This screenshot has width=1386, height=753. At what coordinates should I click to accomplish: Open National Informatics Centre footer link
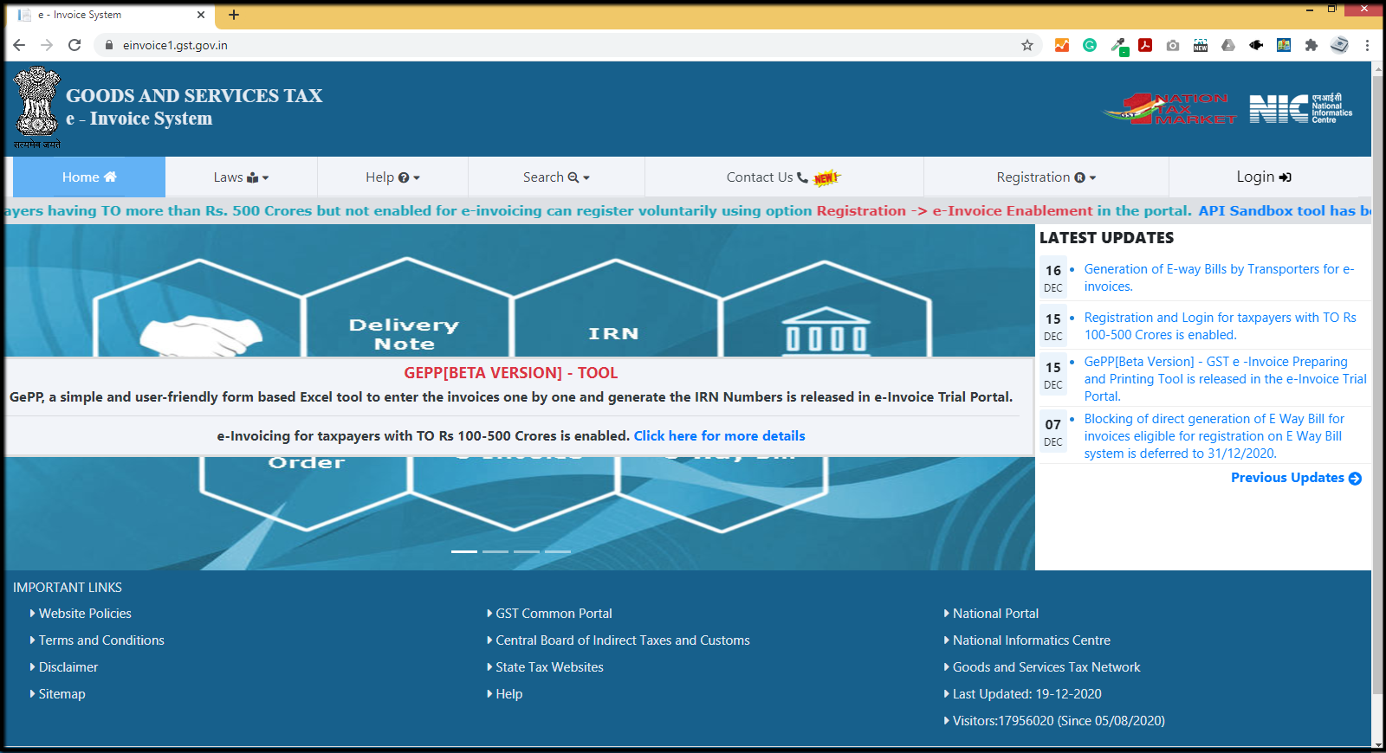[x=1032, y=640]
